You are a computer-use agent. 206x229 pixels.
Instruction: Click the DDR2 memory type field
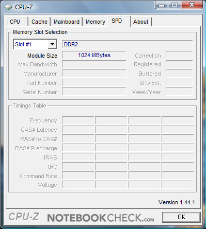tap(127, 44)
